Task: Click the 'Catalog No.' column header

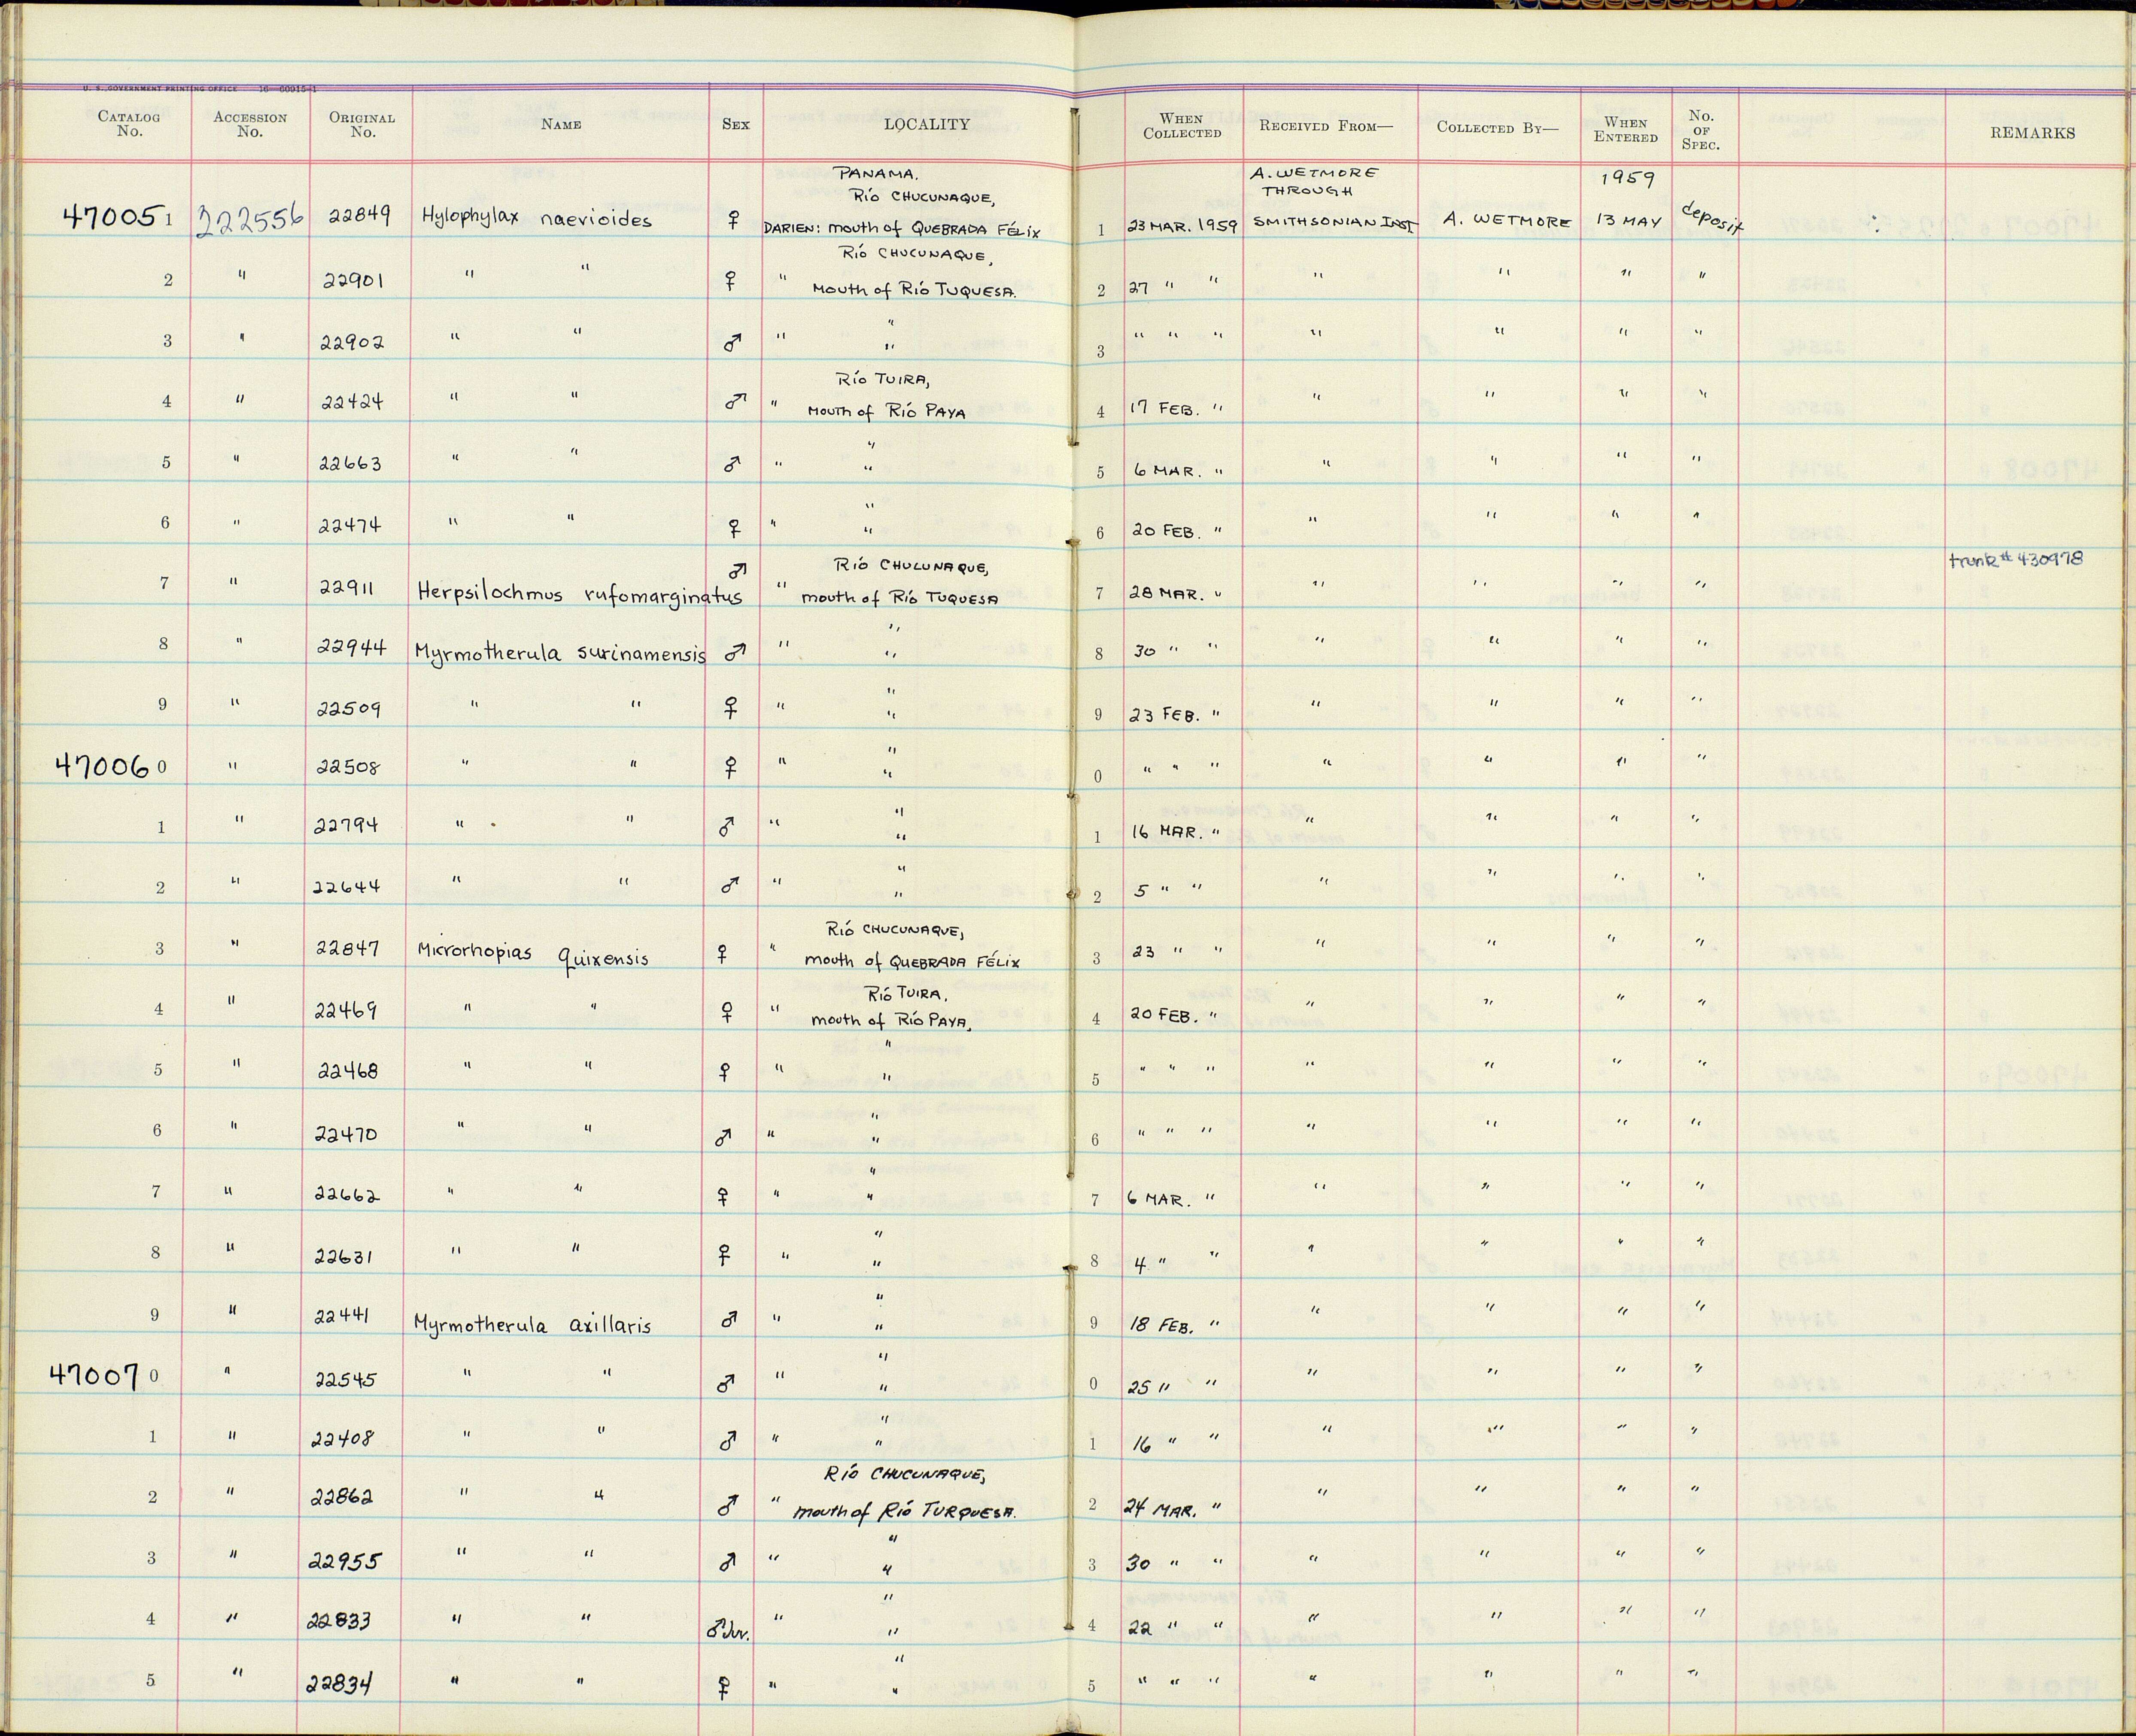Action: tap(129, 124)
